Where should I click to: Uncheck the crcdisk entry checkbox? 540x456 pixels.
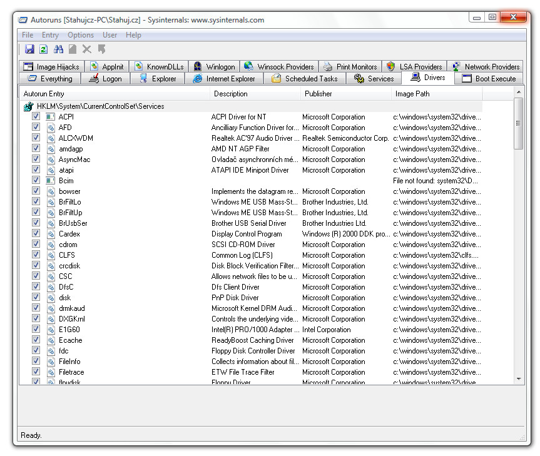[36, 265]
